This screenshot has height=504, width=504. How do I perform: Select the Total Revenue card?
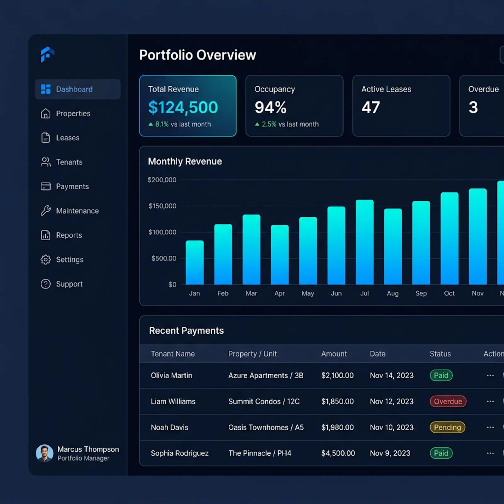[188, 106]
